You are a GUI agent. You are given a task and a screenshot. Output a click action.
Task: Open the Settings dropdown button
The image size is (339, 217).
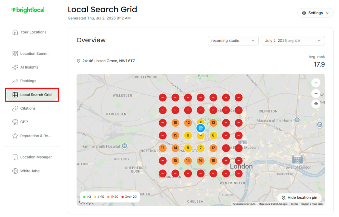315,13
